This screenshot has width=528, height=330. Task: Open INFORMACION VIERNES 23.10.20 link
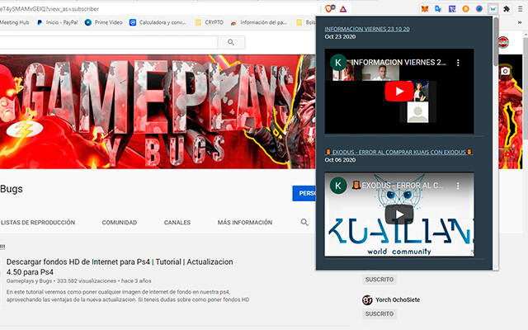(x=367, y=29)
